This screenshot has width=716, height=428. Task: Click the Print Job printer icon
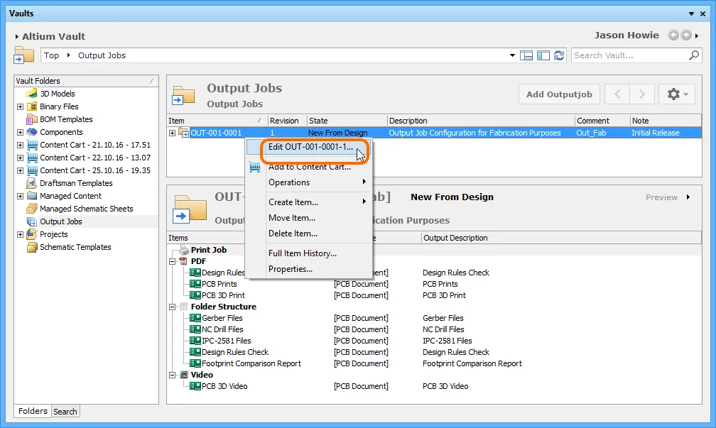(x=183, y=250)
